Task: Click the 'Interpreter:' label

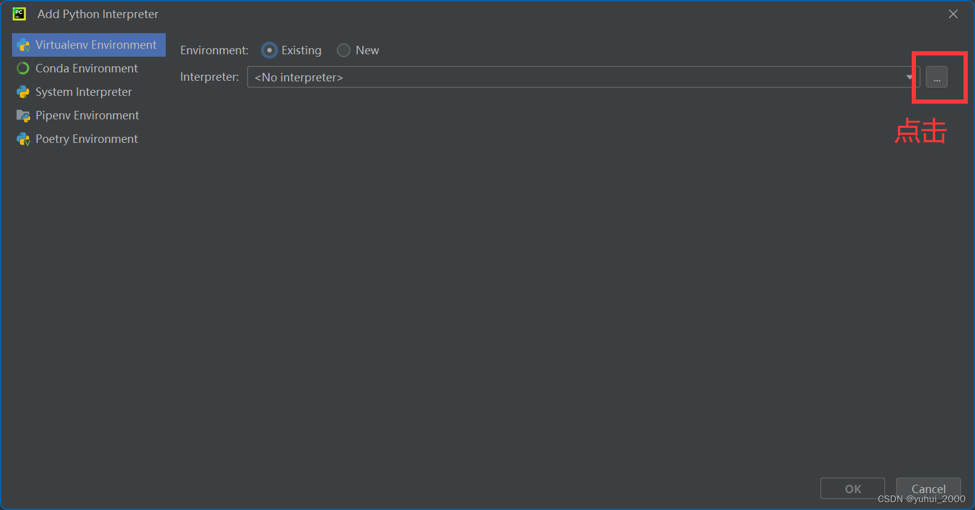Action: click(210, 77)
